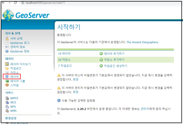The image size is (183, 124).
Task: Click the 사용 가능한 강력한 암호화 text
Action: (78, 100)
